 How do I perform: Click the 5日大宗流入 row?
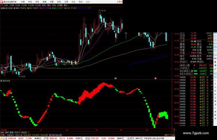click(x=196, y=74)
